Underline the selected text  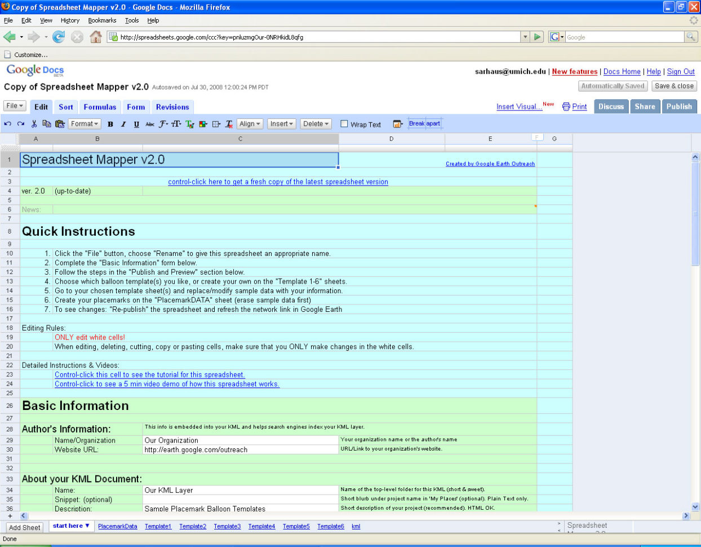coord(136,124)
